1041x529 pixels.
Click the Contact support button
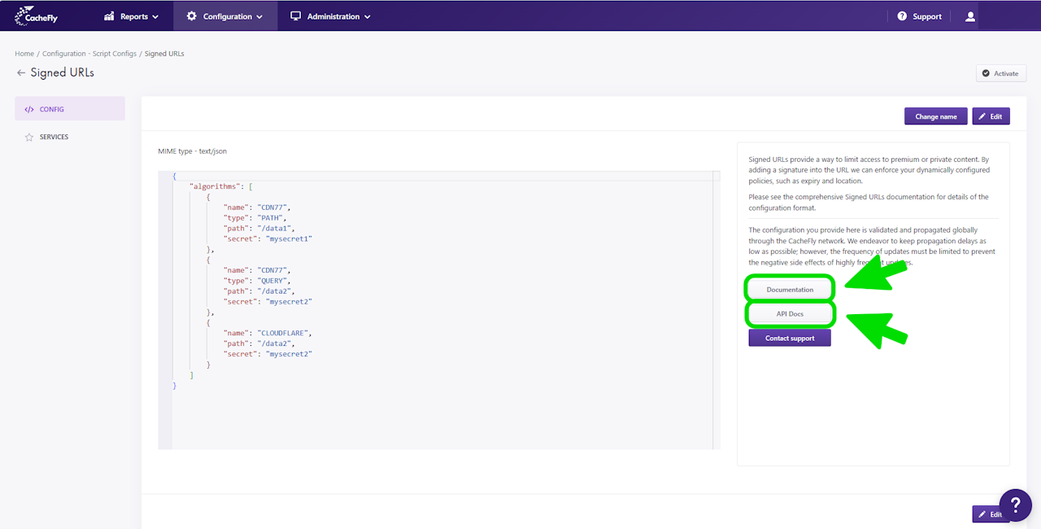790,338
